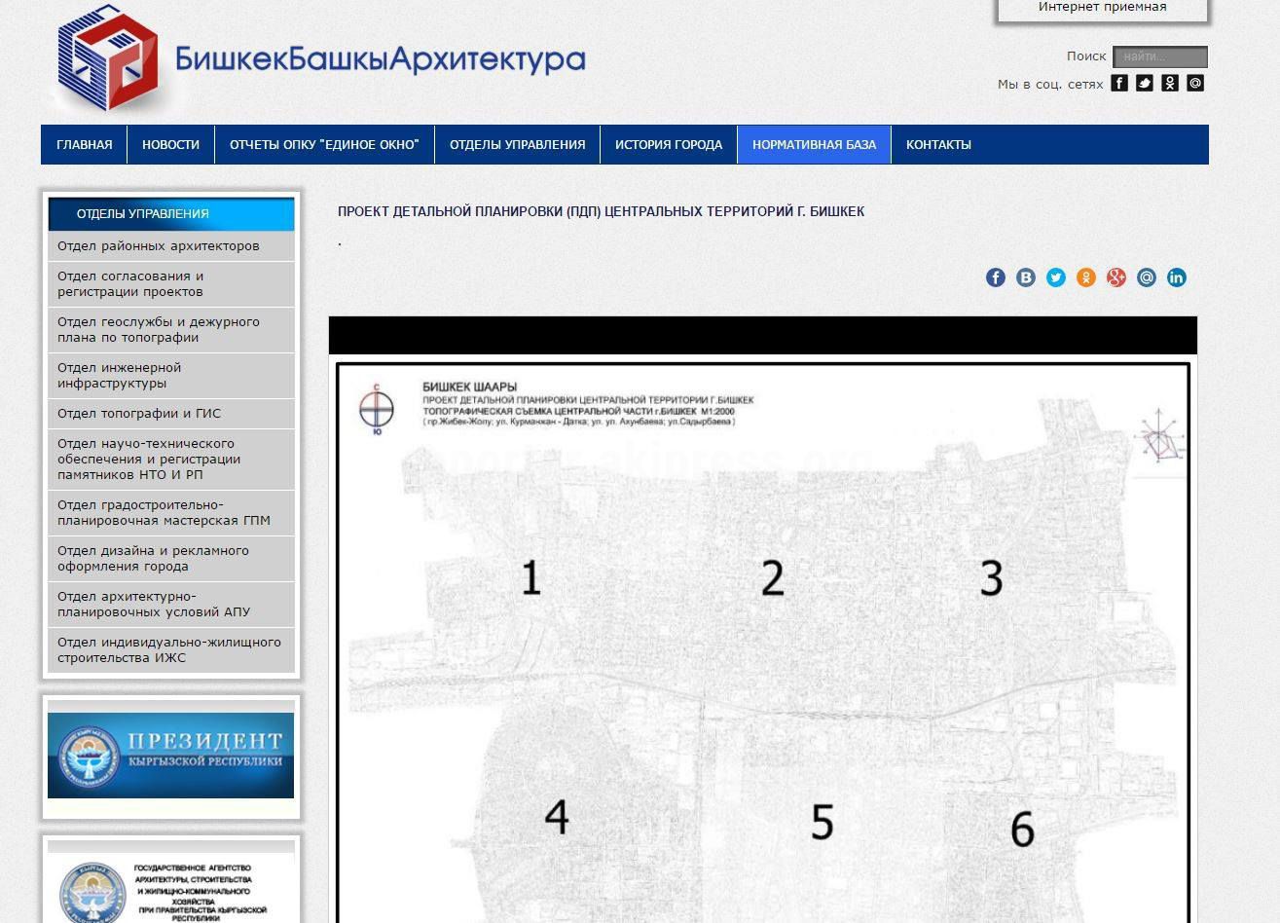Image resolution: width=1280 pixels, height=923 pixels.
Task: Click the Интернет приемная button
Action: 1102,8
